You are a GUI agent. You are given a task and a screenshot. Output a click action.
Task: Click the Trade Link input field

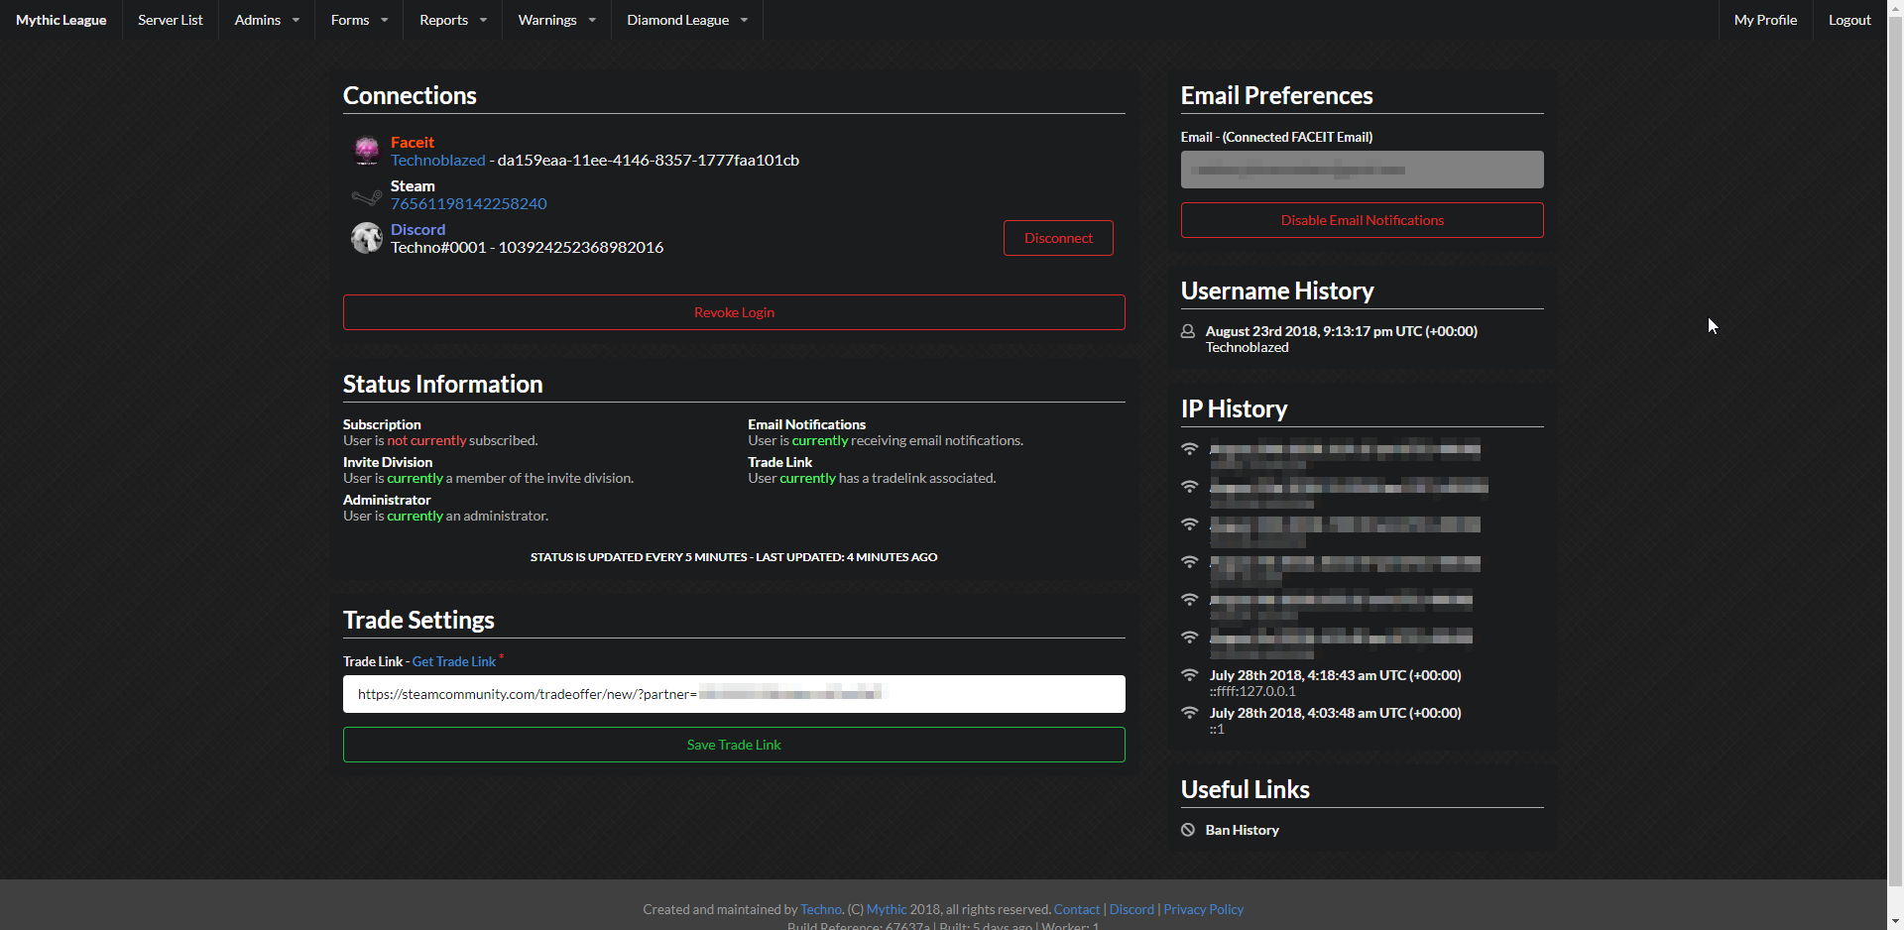tap(992, 694)
